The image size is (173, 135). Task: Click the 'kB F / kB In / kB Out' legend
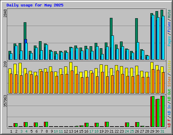(x=169, y=108)
